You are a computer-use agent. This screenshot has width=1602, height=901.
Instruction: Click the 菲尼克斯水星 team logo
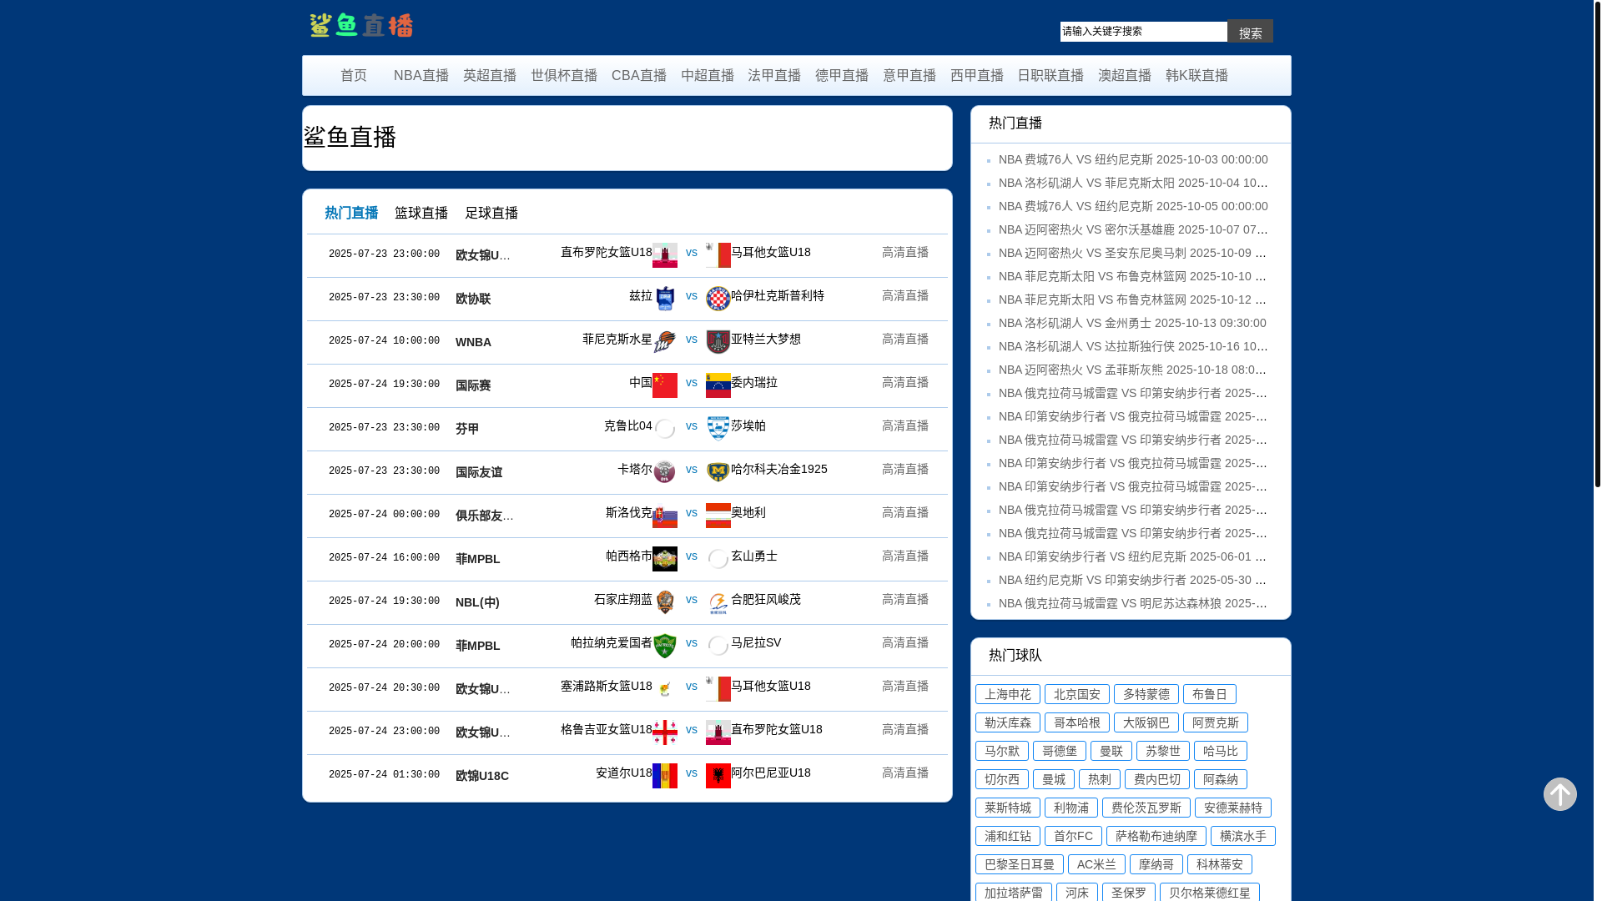click(664, 342)
